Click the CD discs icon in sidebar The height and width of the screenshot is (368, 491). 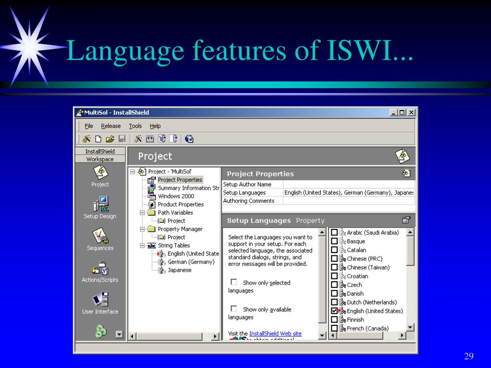pyautogui.click(x=101, y=332)
